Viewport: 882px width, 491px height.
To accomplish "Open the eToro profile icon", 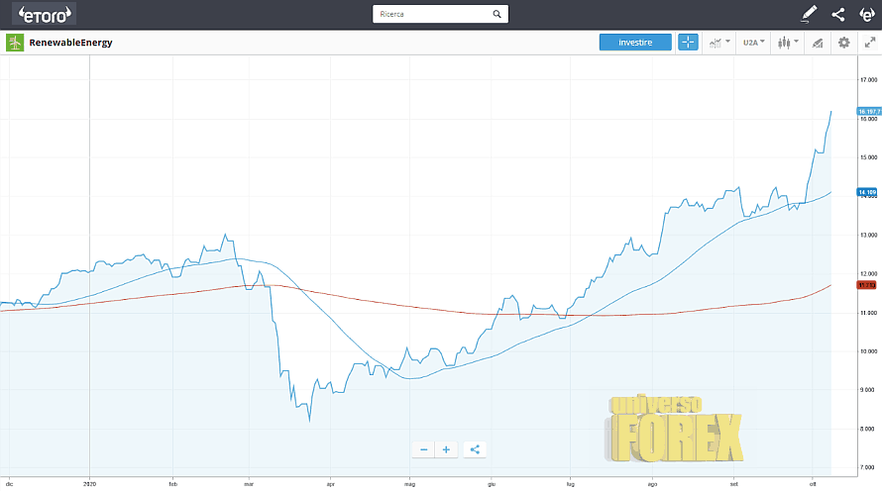I will pyautogui.click(x=866, y=14).
